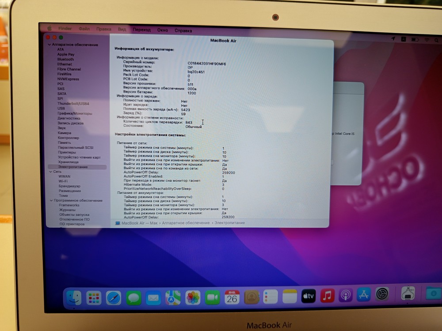Image resolution: width=442 pixels, height=331 pixels.
Task: Open Contacts app in the Dock
Action: pos(251,297)
